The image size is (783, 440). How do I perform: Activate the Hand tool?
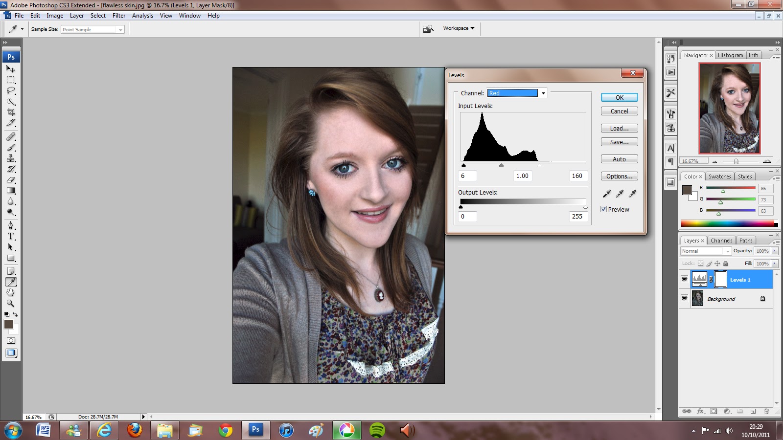[11, 292]
